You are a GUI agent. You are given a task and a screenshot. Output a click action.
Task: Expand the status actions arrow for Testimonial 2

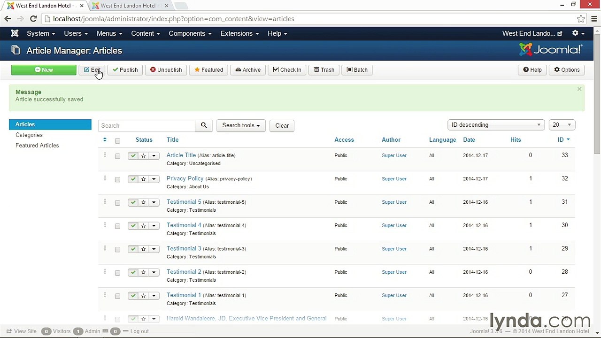click(x=154, y=272)
